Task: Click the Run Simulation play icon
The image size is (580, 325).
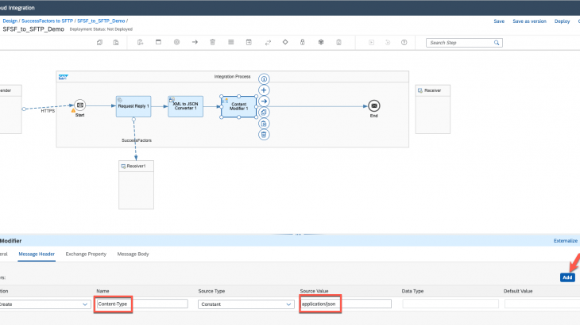Action: tap(371, 43)
